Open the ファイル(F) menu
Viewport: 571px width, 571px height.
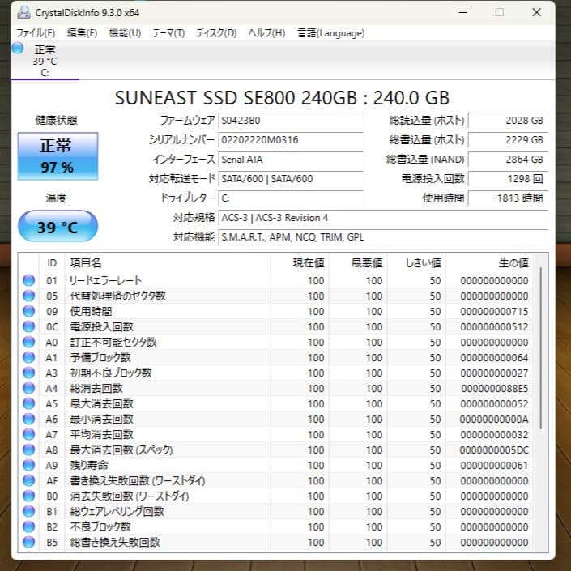36,33
